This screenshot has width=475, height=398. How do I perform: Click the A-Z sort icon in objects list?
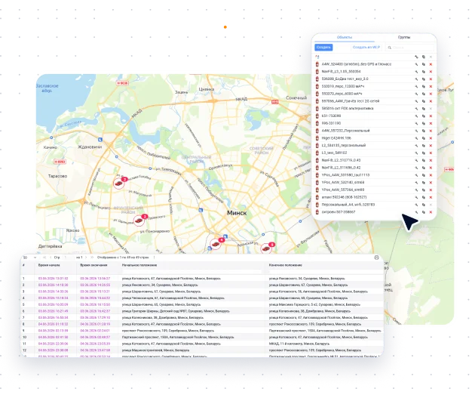click(317, 57)
